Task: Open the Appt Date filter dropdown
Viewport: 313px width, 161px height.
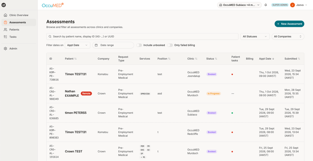Action: 77,45
